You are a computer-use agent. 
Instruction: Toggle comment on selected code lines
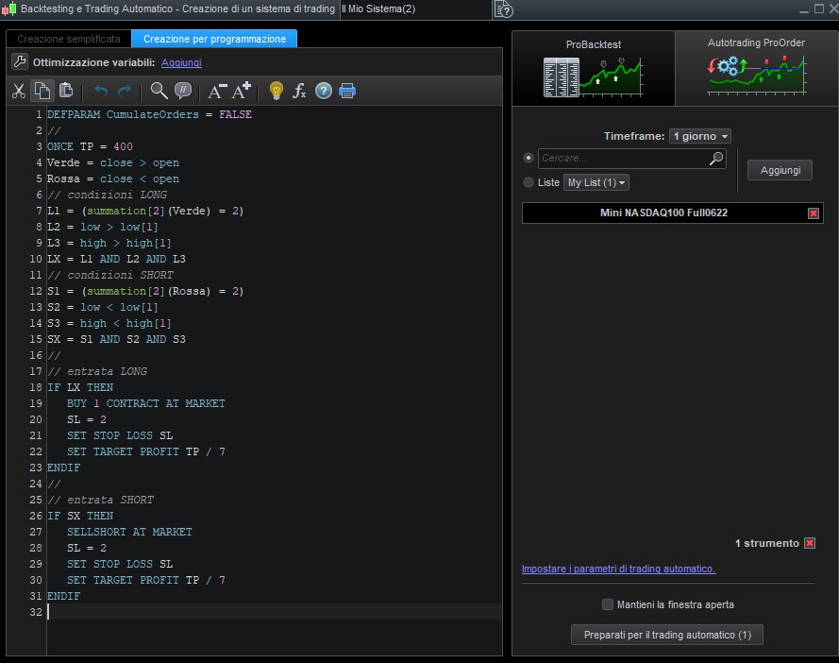183,91
